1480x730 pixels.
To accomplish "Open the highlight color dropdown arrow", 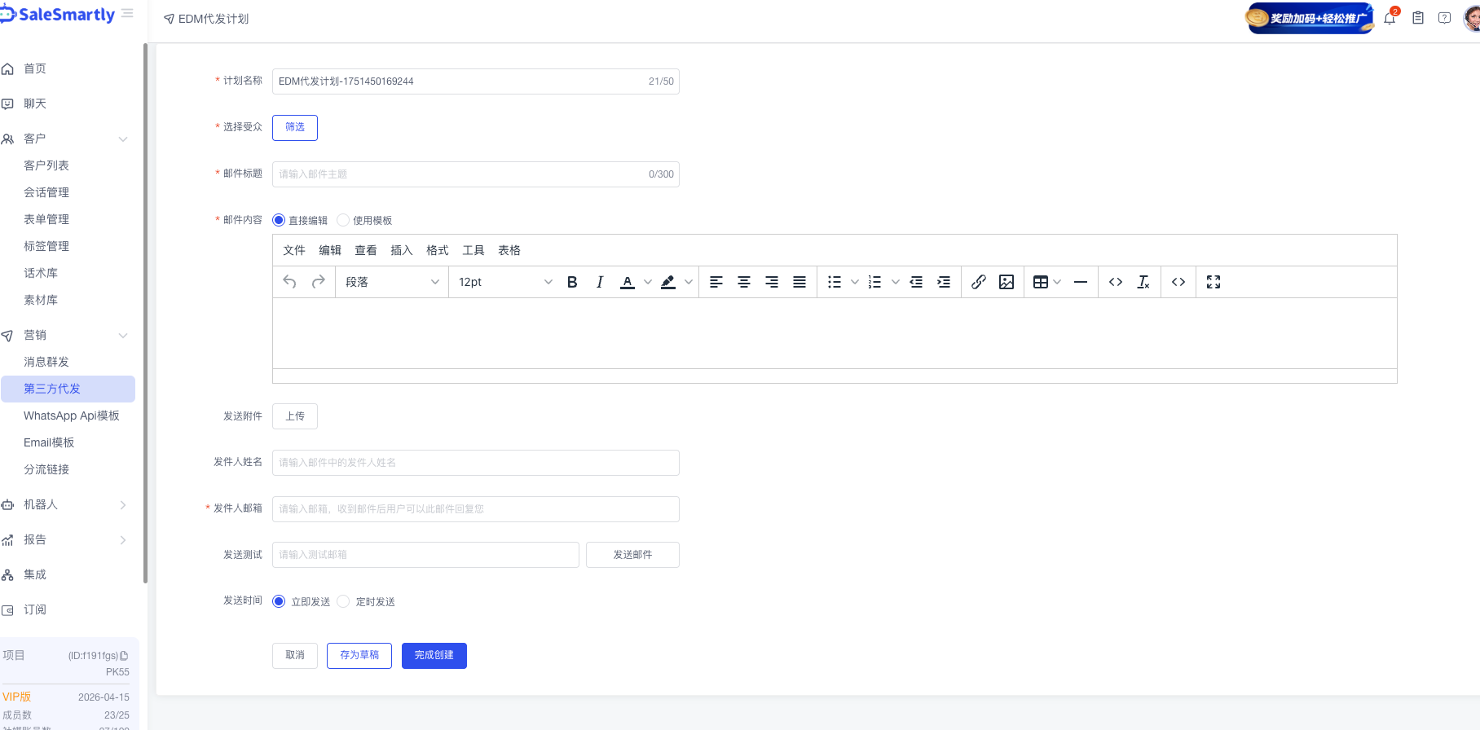I will pos(689,282).
